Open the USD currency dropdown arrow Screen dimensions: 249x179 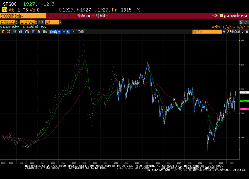[60, 22]
